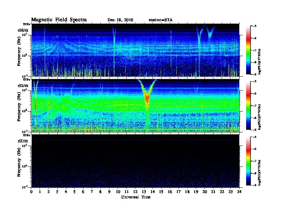
Task: Click the dD/dt panel color scale bar
Action: click(248, 106)
